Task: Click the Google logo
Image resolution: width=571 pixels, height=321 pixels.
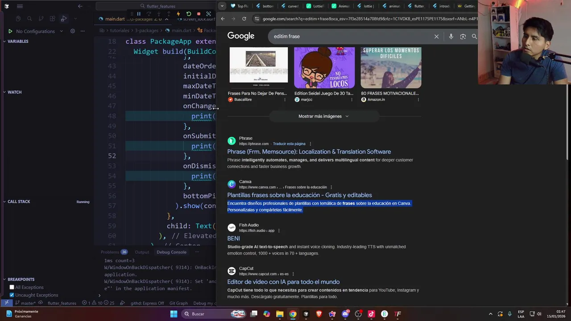Action: click(241, 36)
